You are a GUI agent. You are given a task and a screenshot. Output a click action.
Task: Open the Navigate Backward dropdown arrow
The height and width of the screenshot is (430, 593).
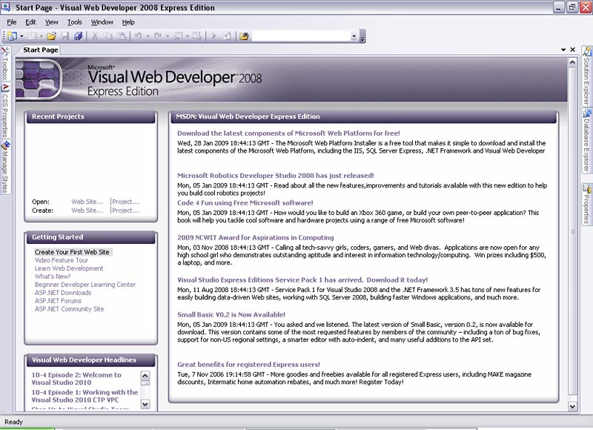click(188, 36)
